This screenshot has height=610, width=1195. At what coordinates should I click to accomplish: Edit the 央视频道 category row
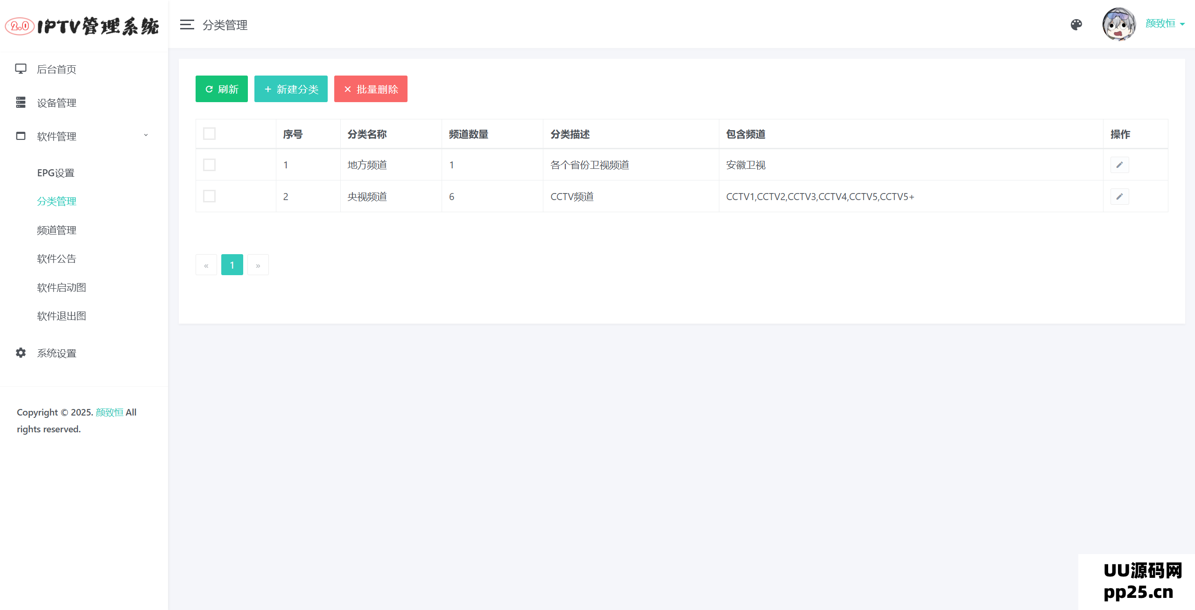coord(1119,197)
